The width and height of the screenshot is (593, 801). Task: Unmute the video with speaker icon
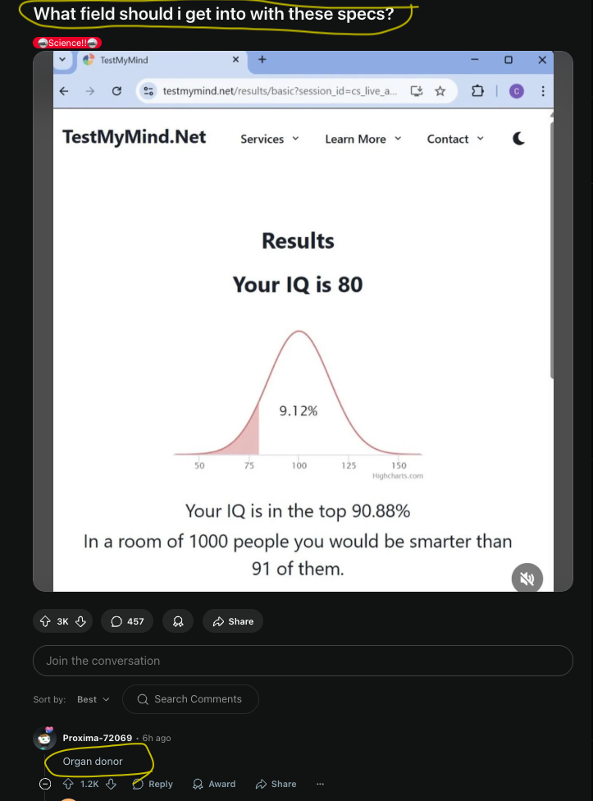(x=527, y=578)
